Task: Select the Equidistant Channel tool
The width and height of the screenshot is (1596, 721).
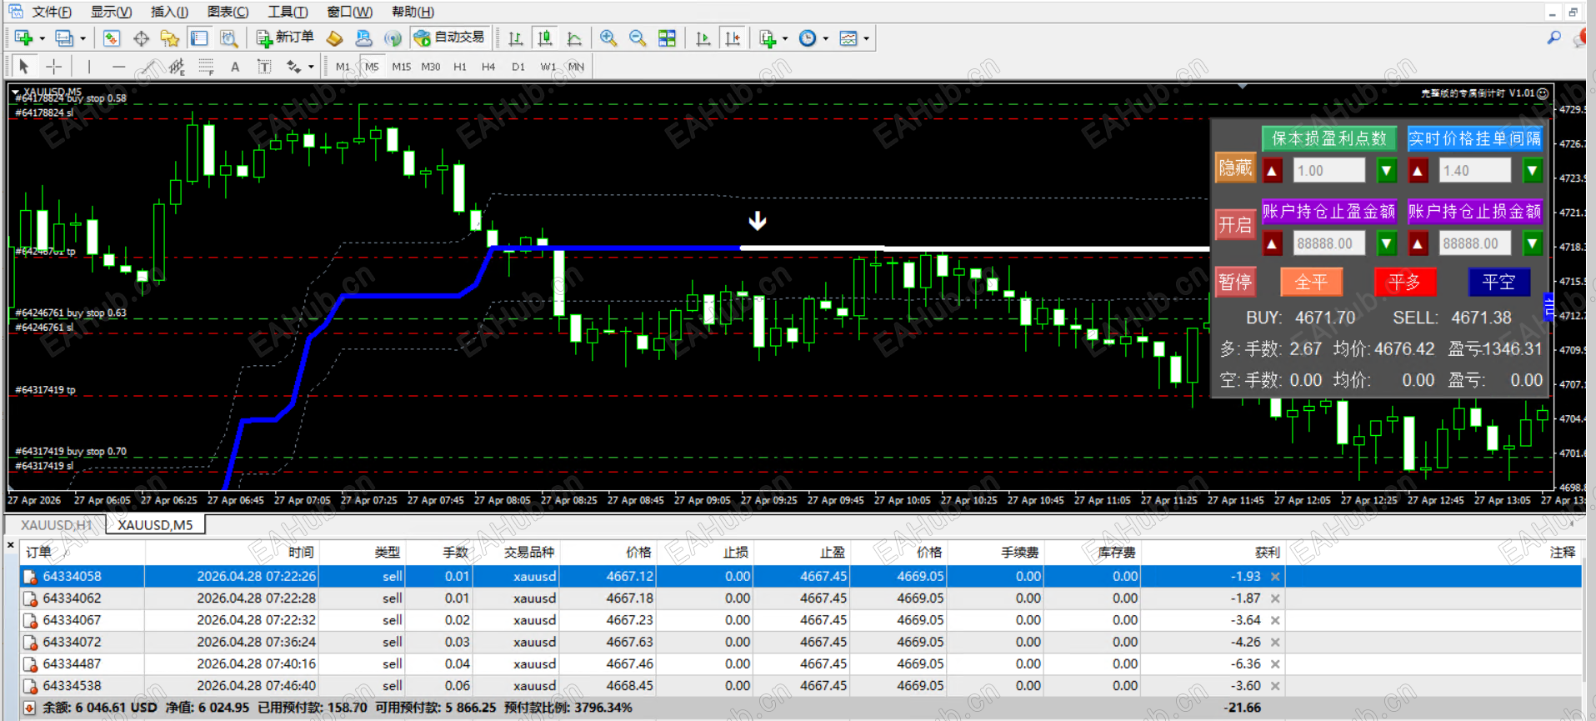Action: point(177,67)
